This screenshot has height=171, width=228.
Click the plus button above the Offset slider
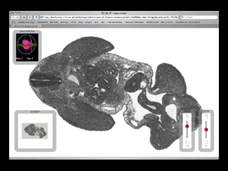pyautogui.click(x=187, y=116)
